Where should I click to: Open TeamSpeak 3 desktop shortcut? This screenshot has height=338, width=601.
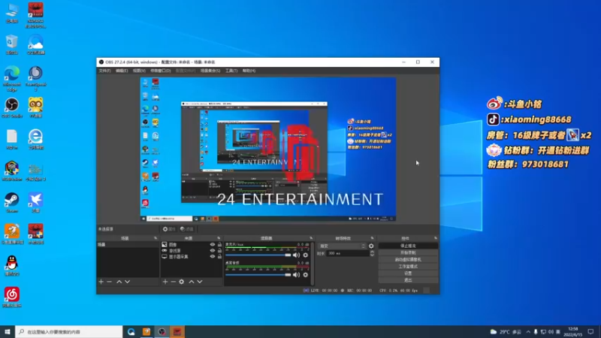coord(35,79)
